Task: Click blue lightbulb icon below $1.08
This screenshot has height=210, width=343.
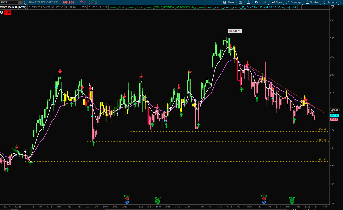Action: tap(127, 202)
